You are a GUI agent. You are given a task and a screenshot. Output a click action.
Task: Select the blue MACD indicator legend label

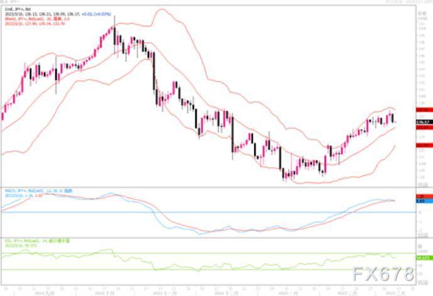[x=39, y=191]
